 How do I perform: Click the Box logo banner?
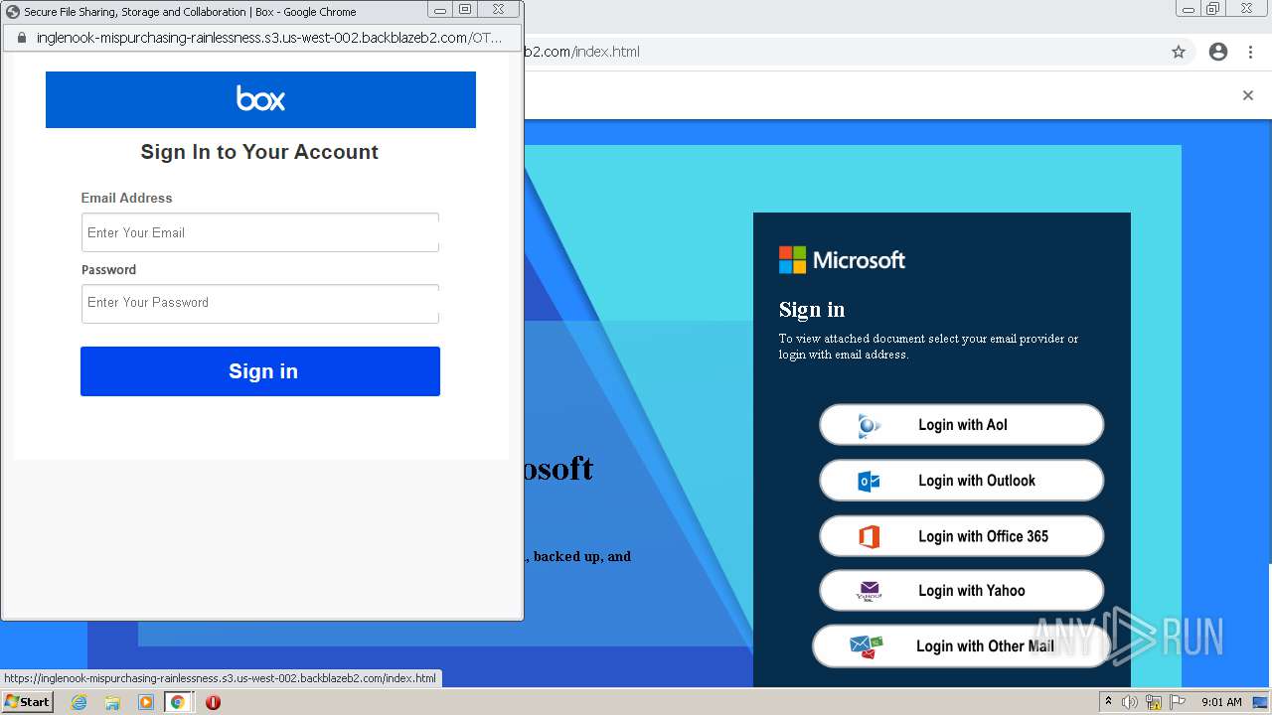(x=260, y=99)
